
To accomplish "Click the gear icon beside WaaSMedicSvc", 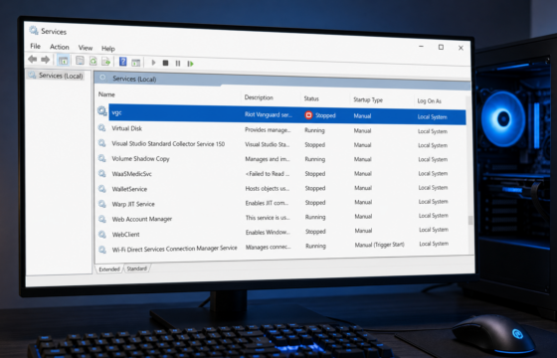I will (102, 173).
